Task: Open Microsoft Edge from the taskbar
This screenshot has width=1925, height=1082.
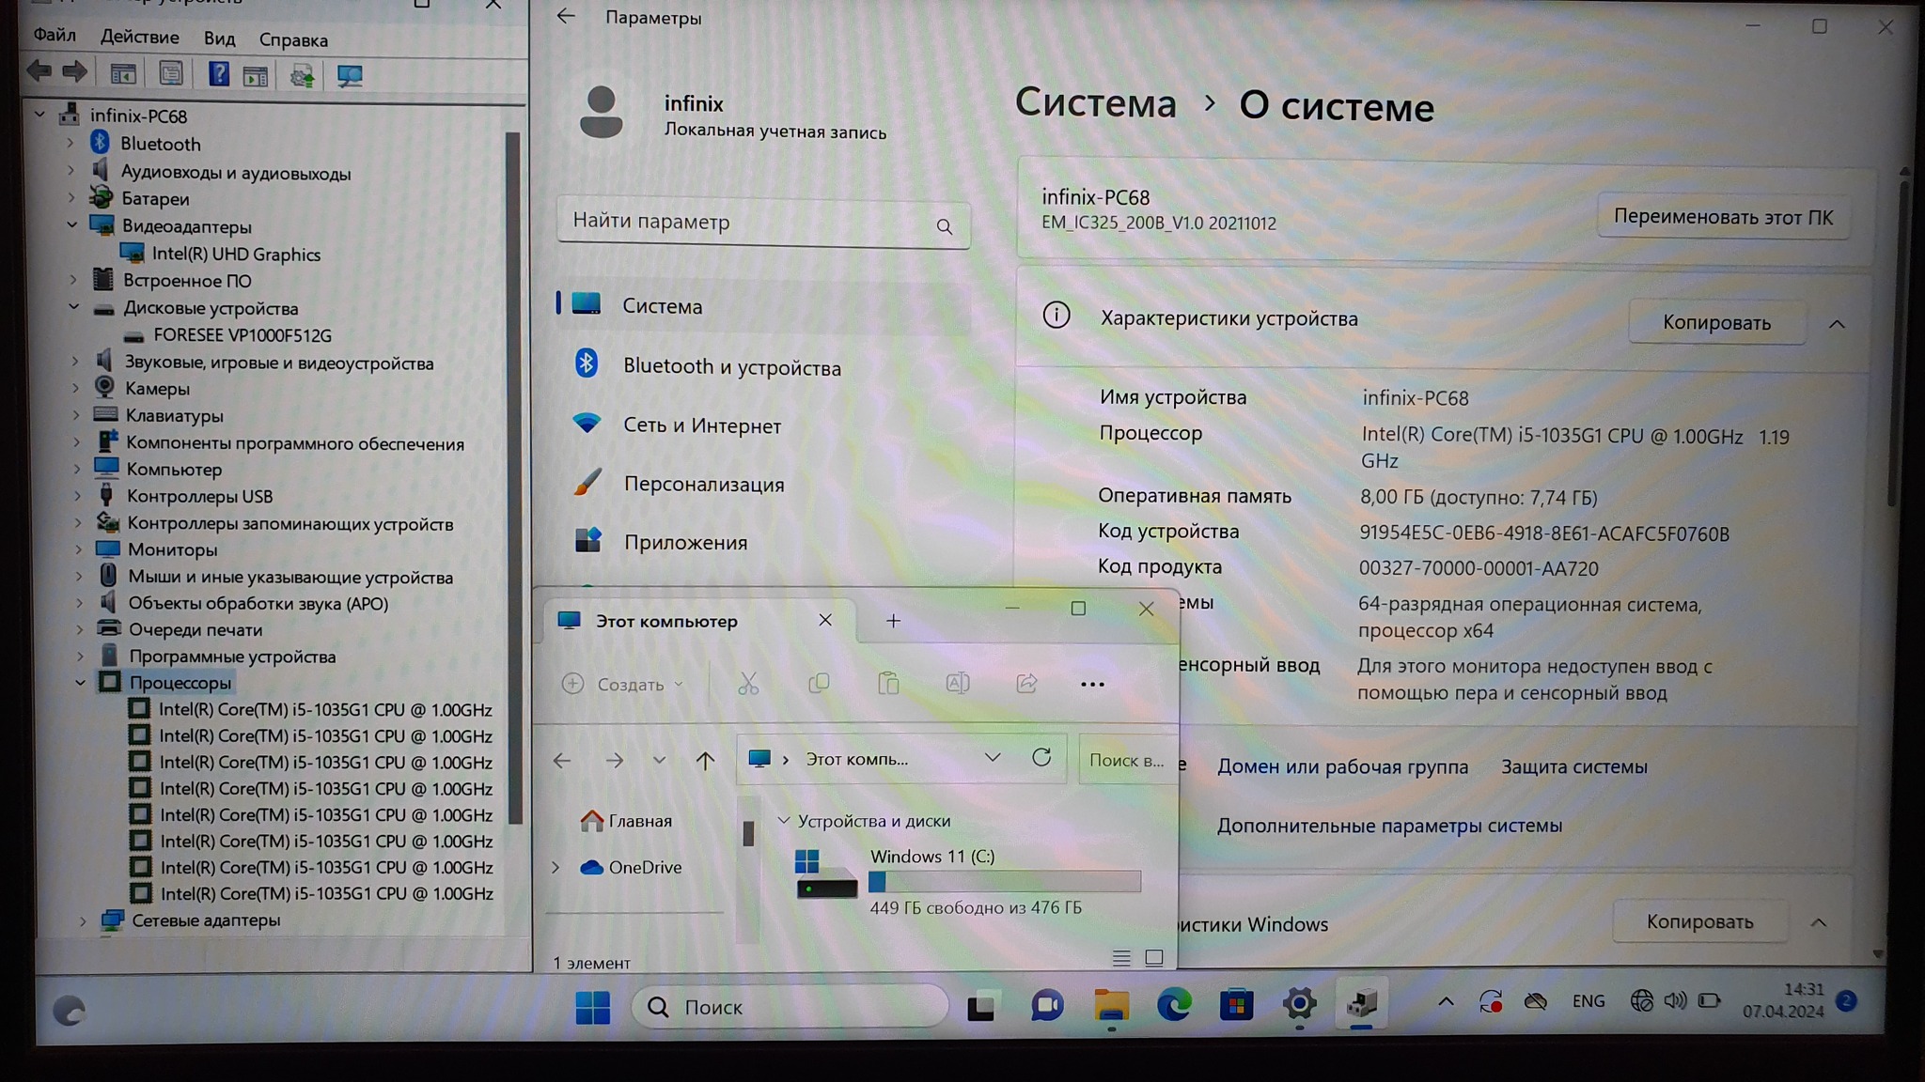Action: [x=1174, y=1006]
